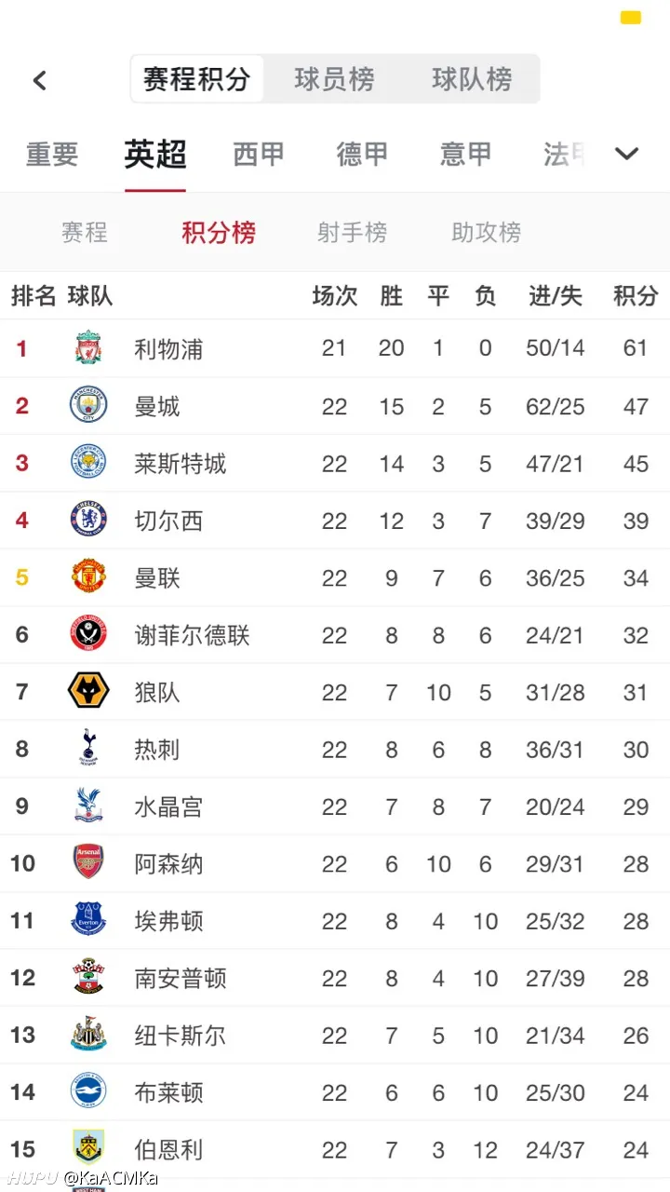Tap the back arrow icon
This screenshot has width=670, height=1192.
(x=40, y=80)
